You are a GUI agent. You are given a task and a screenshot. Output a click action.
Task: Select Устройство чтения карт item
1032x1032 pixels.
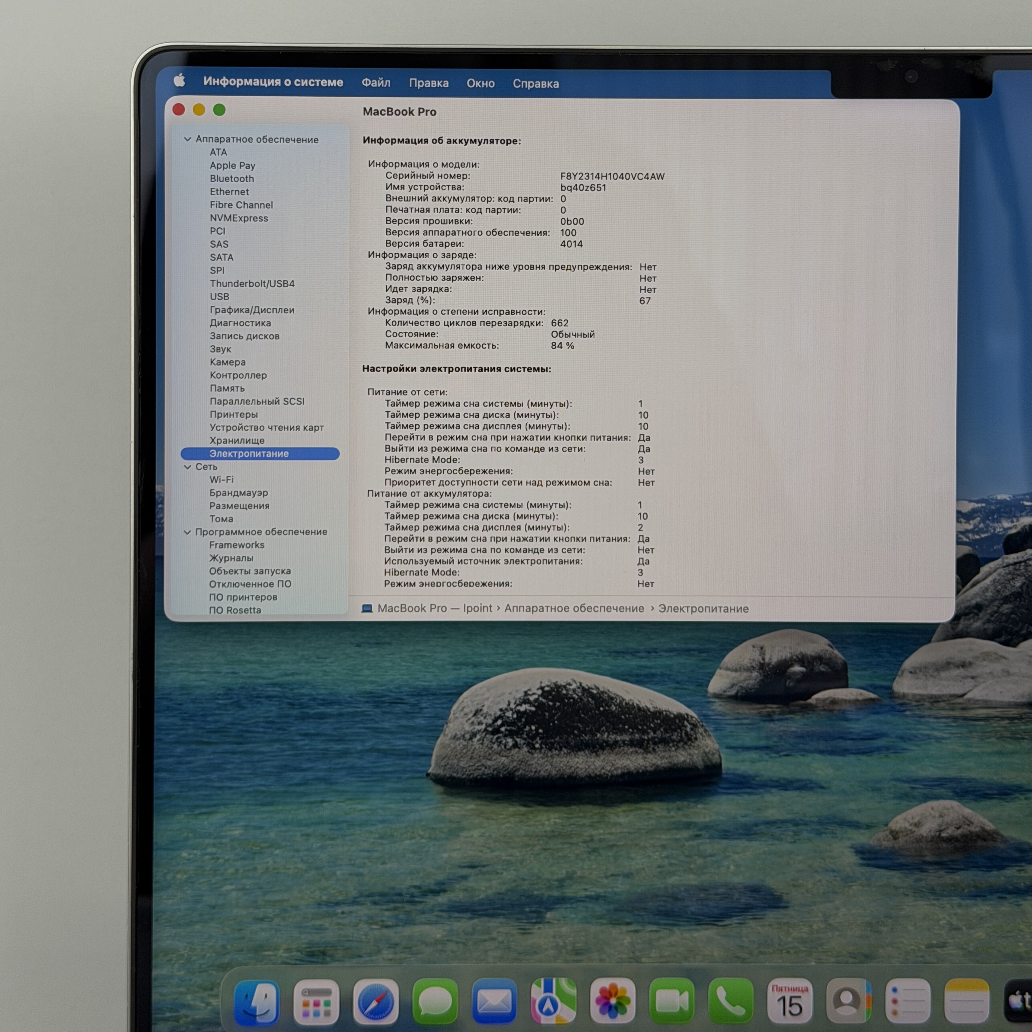tap(267, 427)
